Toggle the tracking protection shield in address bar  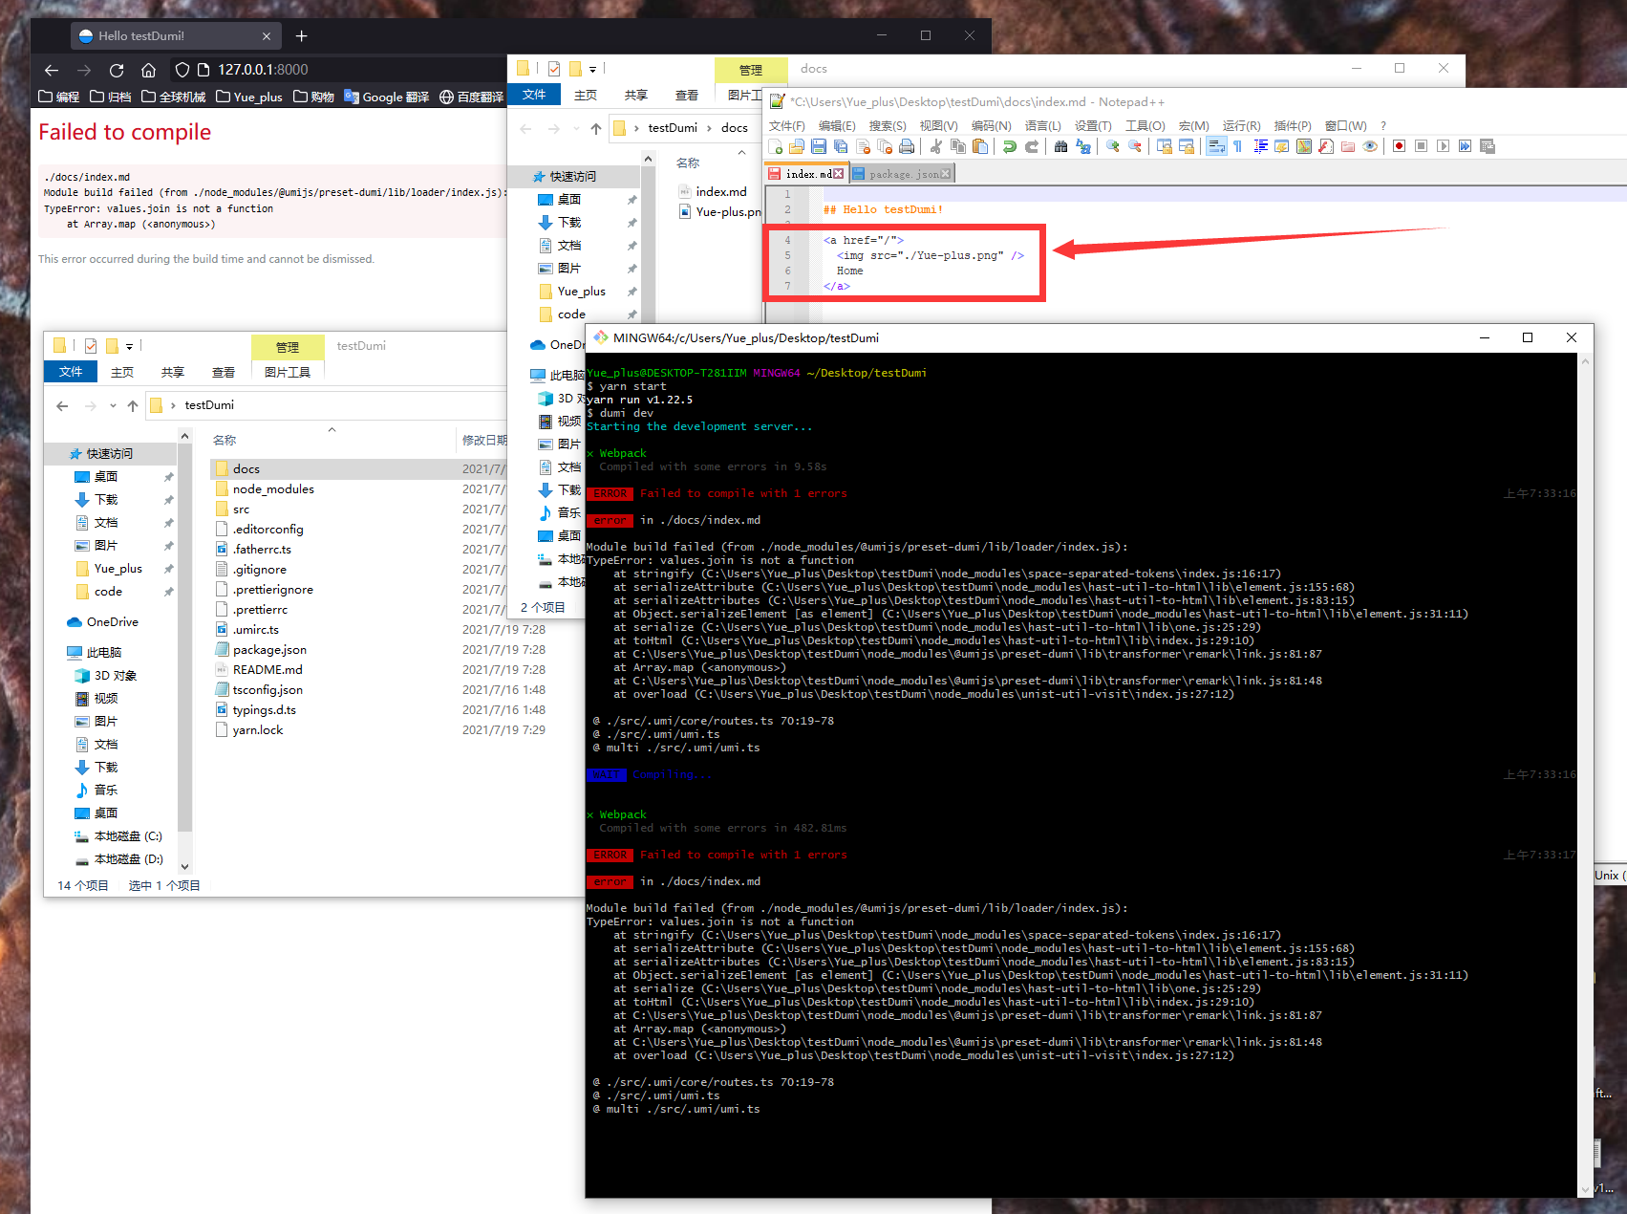tap(182, 69)
